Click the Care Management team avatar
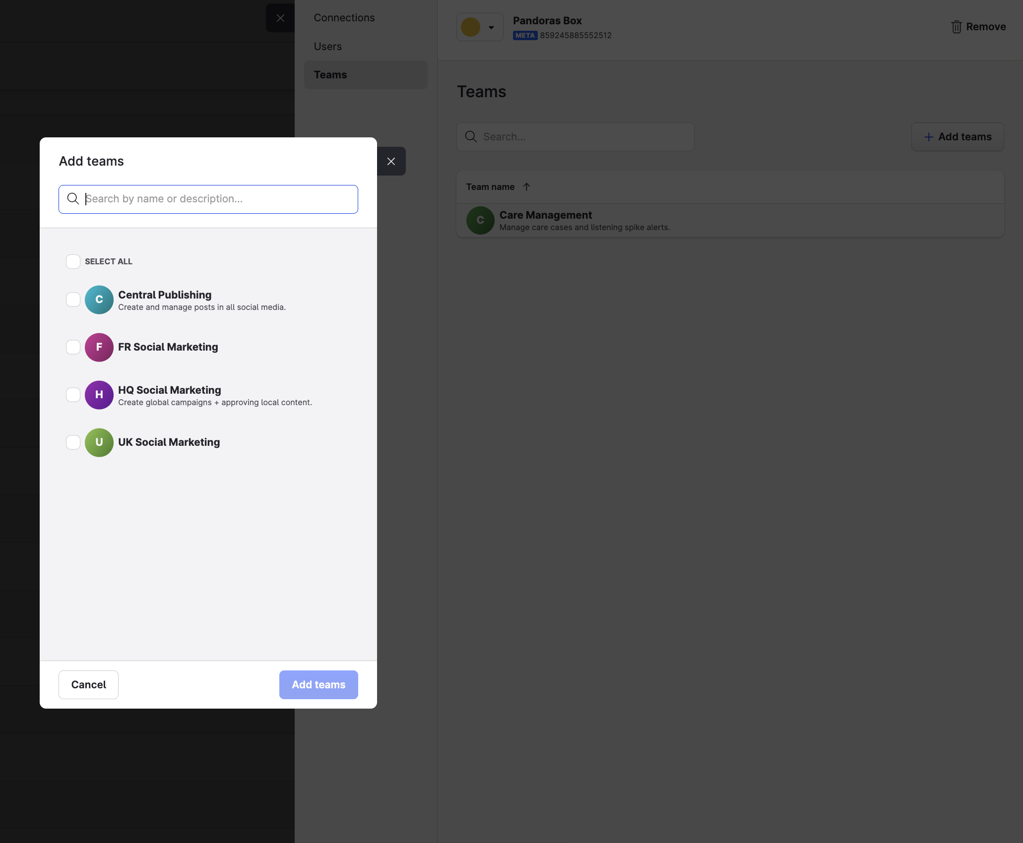1023x843 pixels. pyautogui.click(x=480, y=220)
